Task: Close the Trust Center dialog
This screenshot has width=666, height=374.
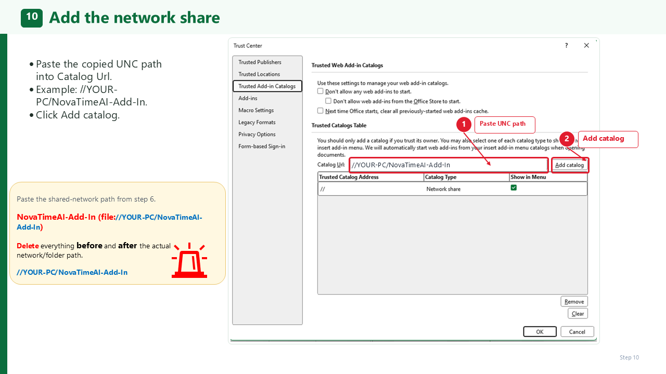Action: tap(586, 46)
